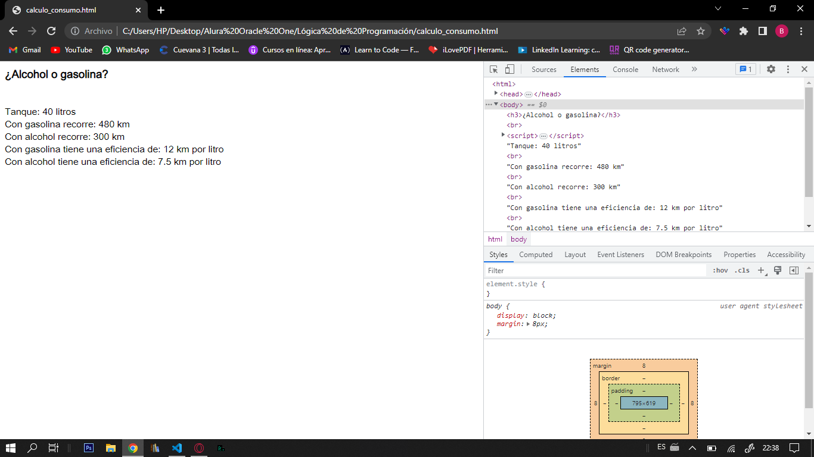This screenshot has height=457, width=814.
Task: Toggle the .cls class editor button
Action: (x=742, y=270)
